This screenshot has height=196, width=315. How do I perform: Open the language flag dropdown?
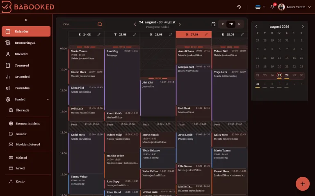click(260, 7)
